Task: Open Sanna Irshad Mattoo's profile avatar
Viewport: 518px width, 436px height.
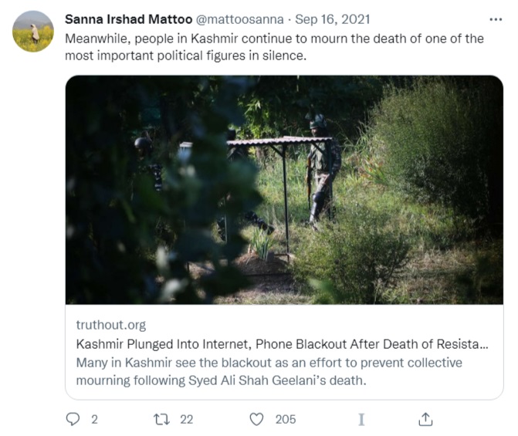Action: tap(33, 32)
